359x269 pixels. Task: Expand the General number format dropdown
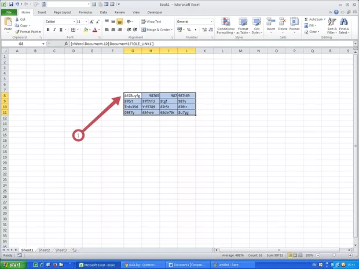pyautogui.click(x=212, y=21)
